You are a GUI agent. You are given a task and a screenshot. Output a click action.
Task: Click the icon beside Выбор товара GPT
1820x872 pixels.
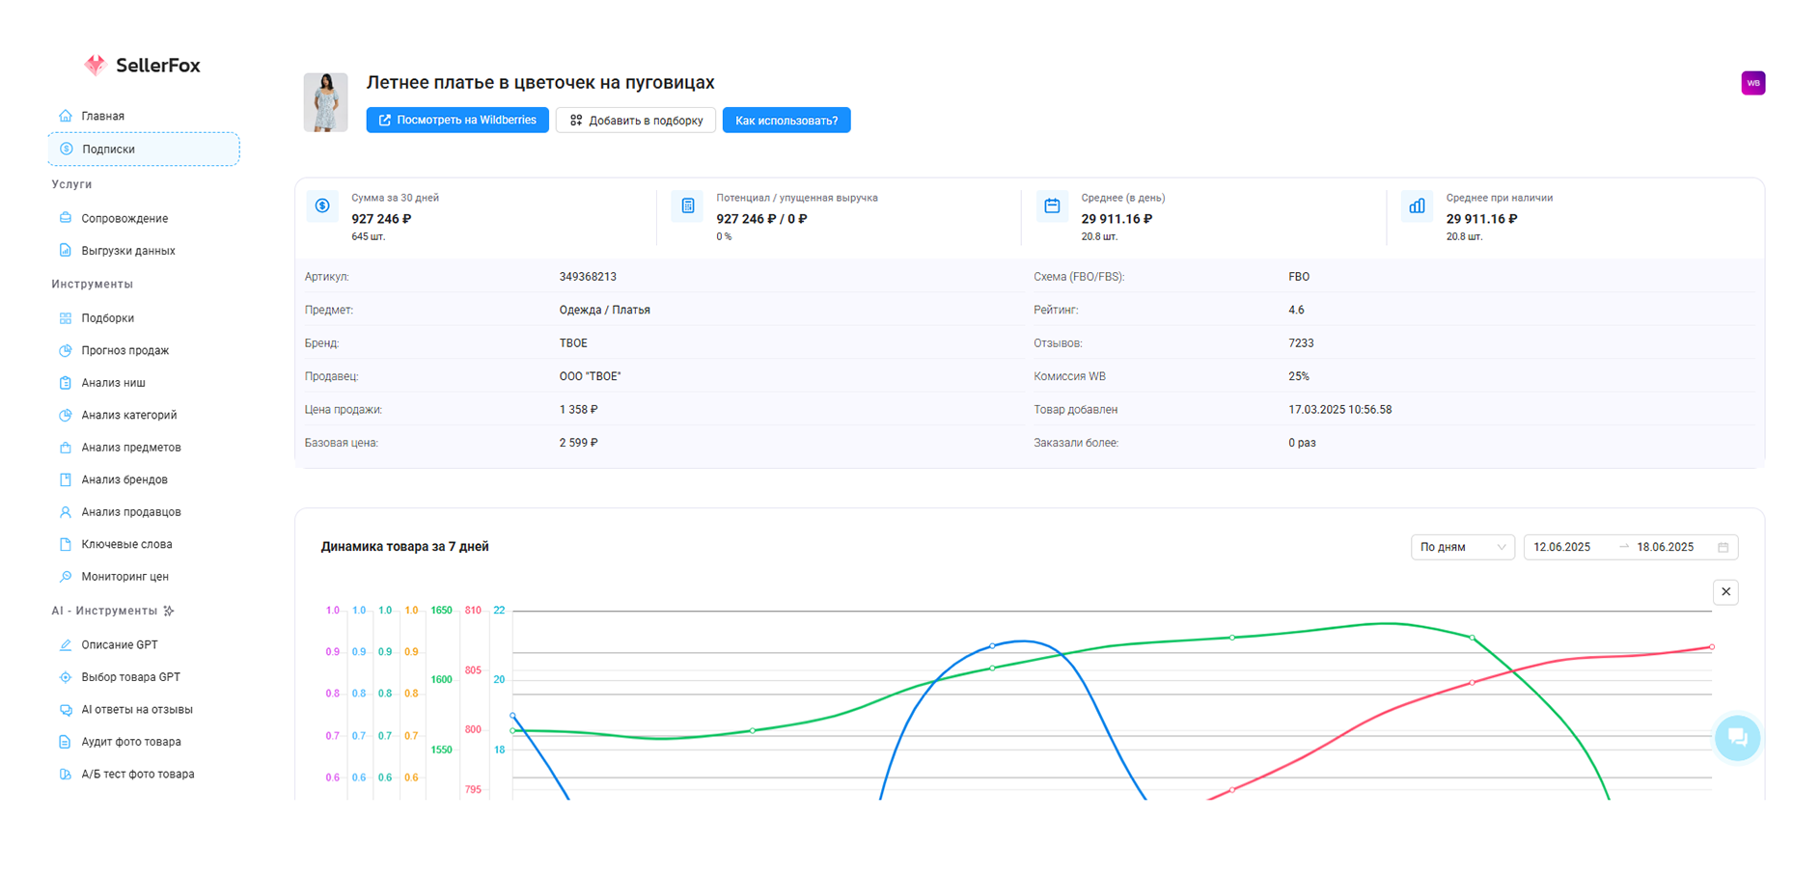[66, 677]
